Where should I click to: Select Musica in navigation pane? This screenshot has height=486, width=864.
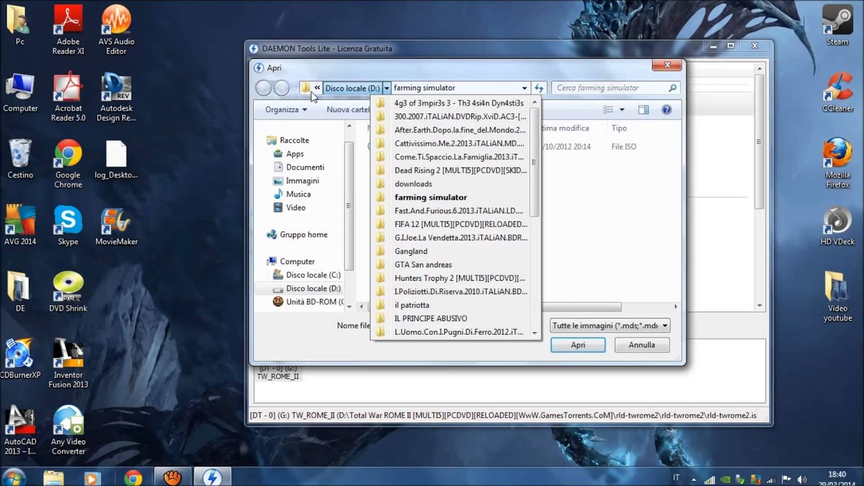point(298,194)
